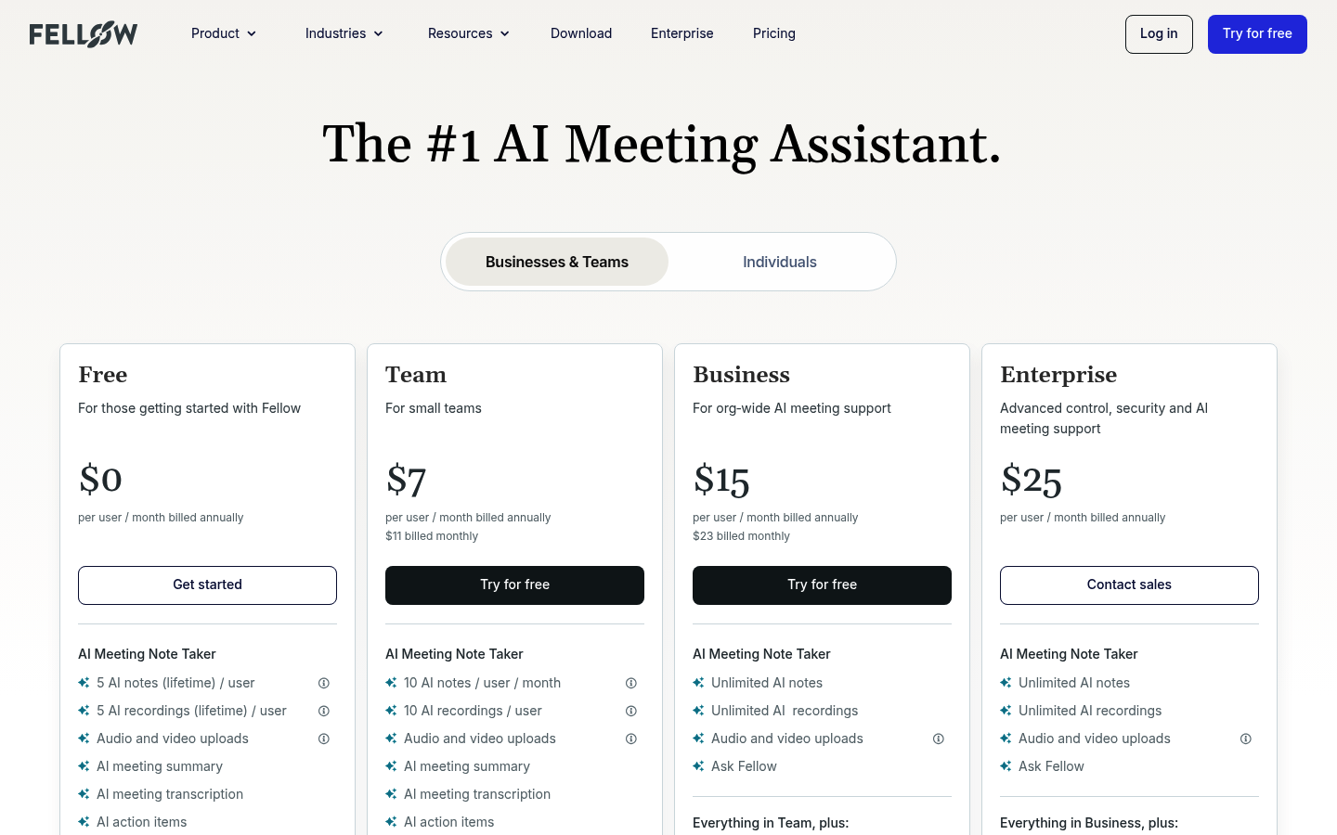
Task: Click the Enterprise plan card heading
Action: [1058, 375]
